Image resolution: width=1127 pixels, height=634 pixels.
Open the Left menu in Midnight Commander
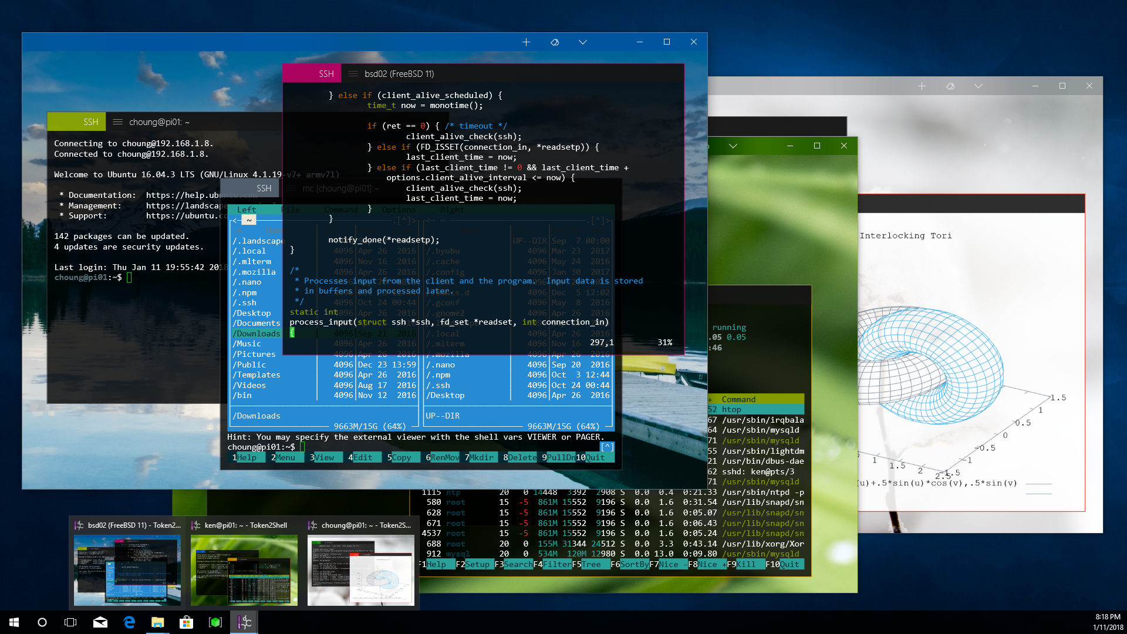(246, 210)
